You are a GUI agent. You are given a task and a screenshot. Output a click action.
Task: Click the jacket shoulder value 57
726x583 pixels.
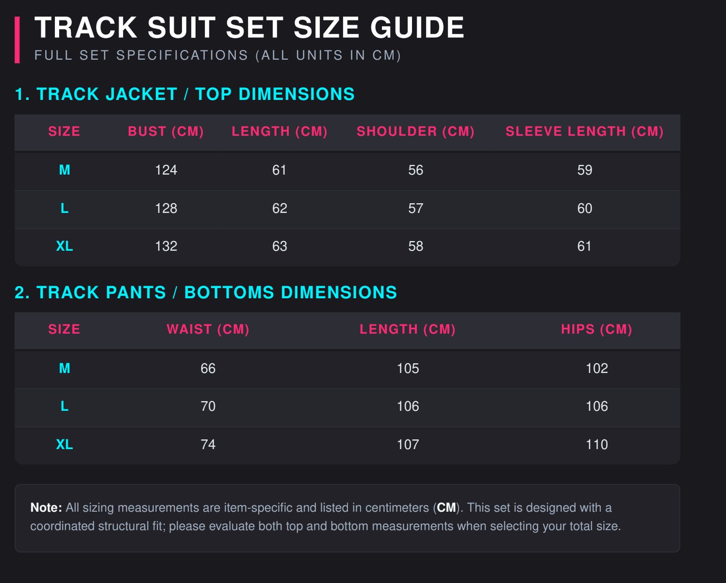[x=416, y=208]
